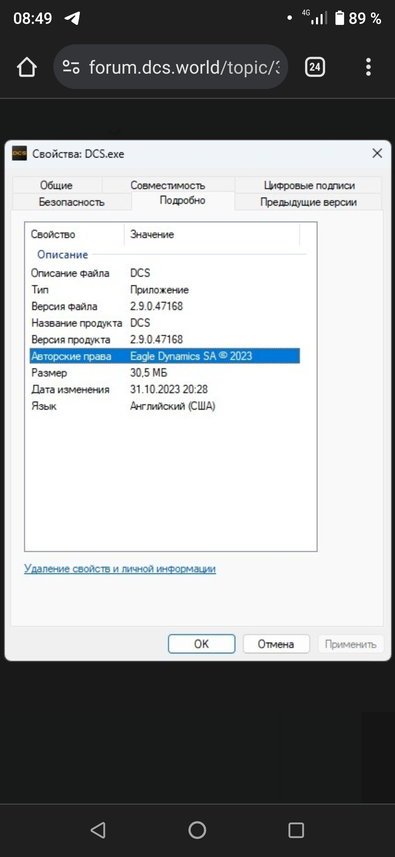
Task: Tap the Android home circle button
Action: [197, 830]
